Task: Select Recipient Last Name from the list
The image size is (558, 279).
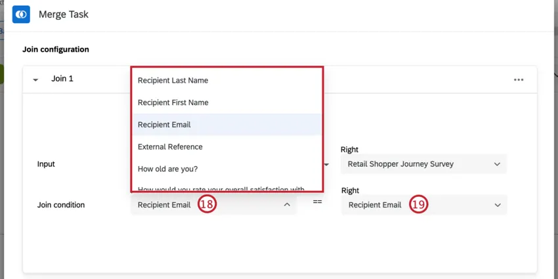Action: 173,80
